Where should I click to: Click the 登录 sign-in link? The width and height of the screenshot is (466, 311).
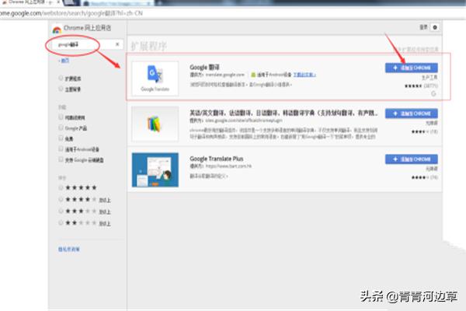(424, 27)
